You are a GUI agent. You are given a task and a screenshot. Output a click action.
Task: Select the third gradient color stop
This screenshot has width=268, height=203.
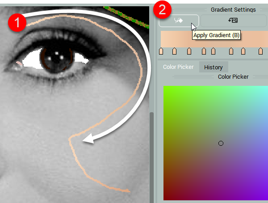[x=189, y=51]
